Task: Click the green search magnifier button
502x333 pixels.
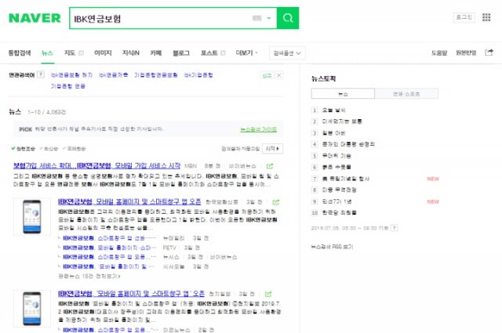Action: click(288, 18)
